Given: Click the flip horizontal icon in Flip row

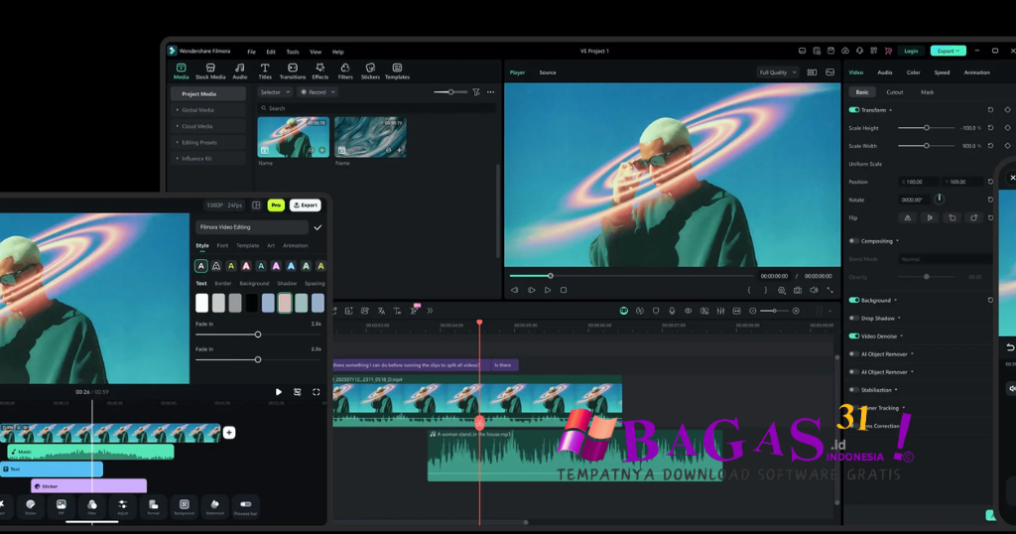Looking at the screenshot, I should coord(908,217).
